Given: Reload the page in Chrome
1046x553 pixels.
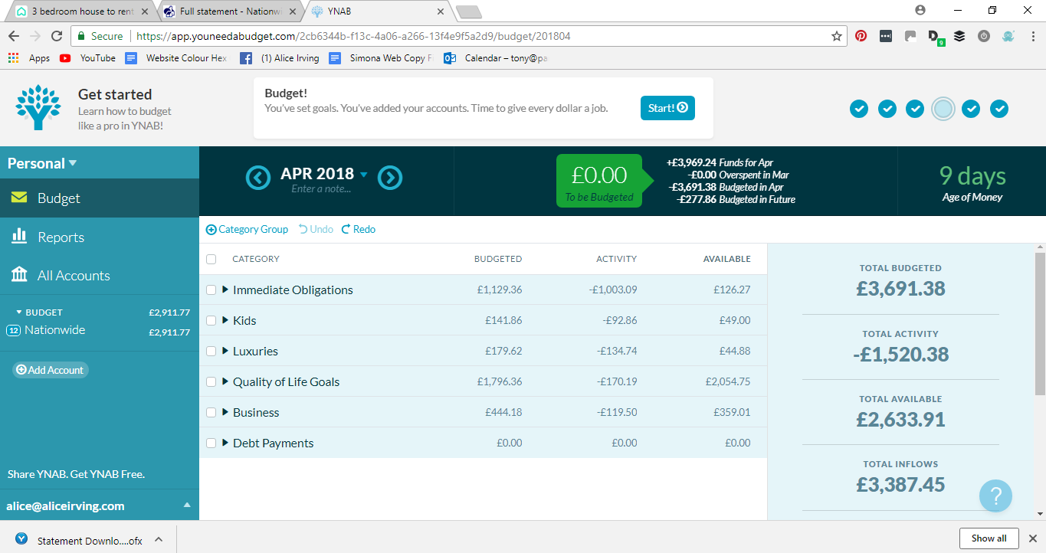Looking at the screenshot, I should click(57, 36).
